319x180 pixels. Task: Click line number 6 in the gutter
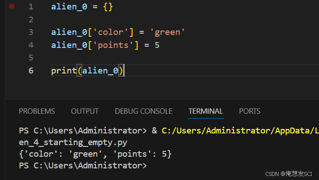tap(31, 71)
